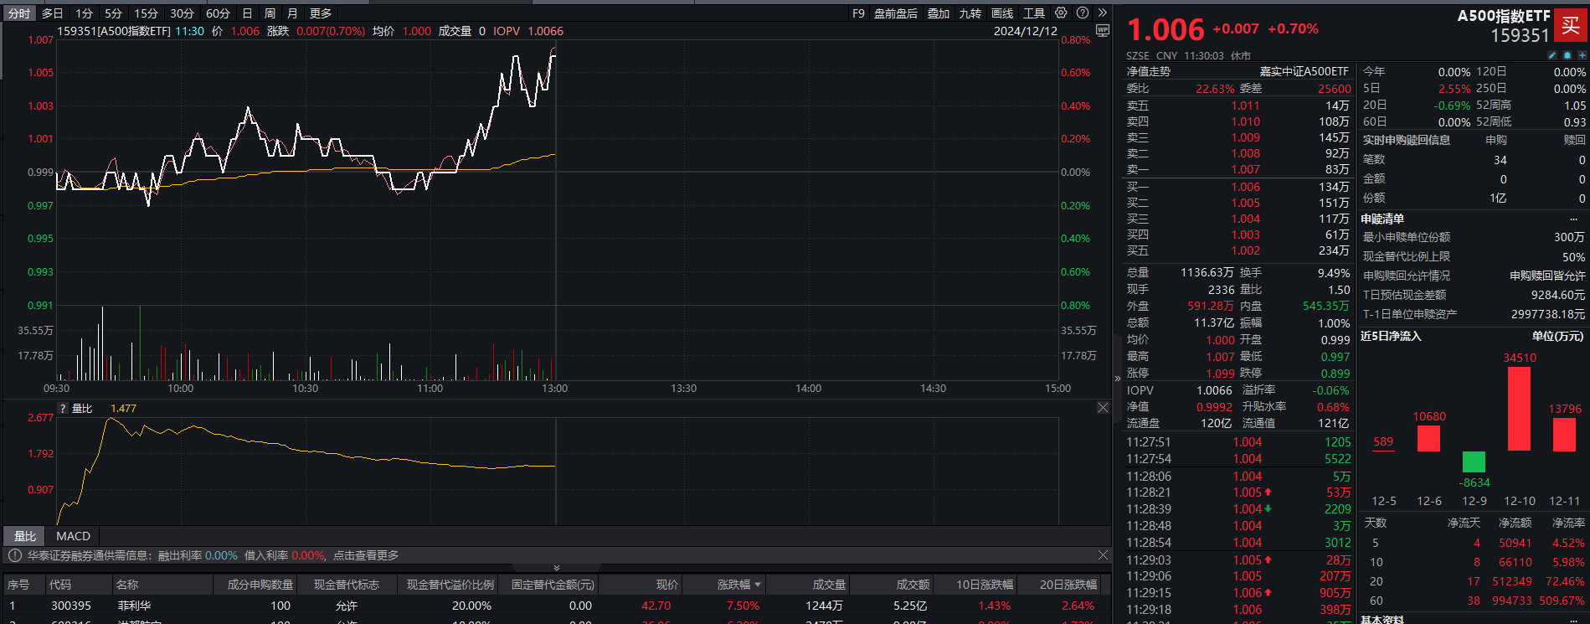Expand the 更多 period options
Viewport: 1590px width, 624px height.
pos(321,13)
